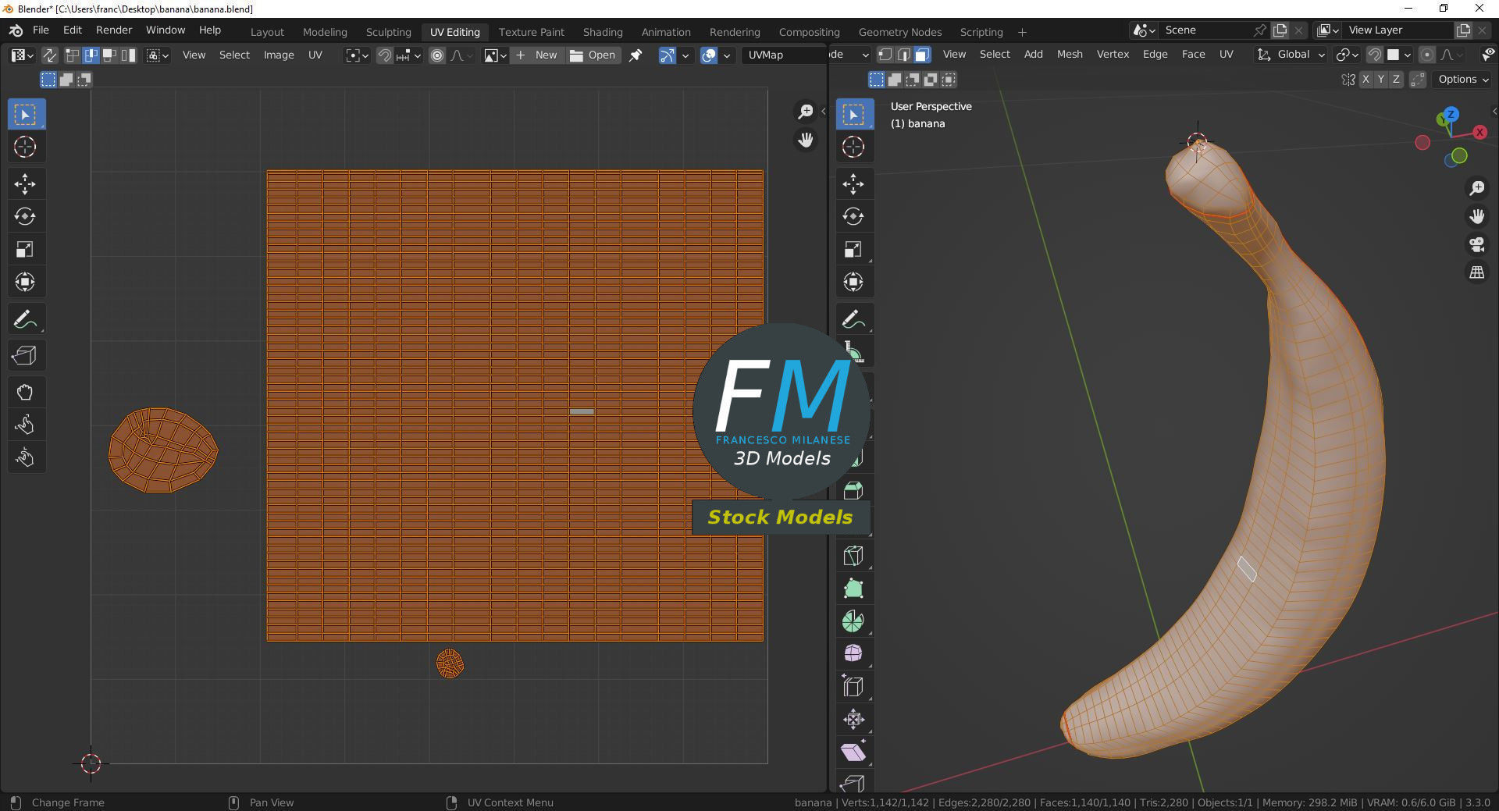Viewport: 1499px width, 811px height.
Task: Select the Cursor tool in 3D viewport
Action: 853,147
